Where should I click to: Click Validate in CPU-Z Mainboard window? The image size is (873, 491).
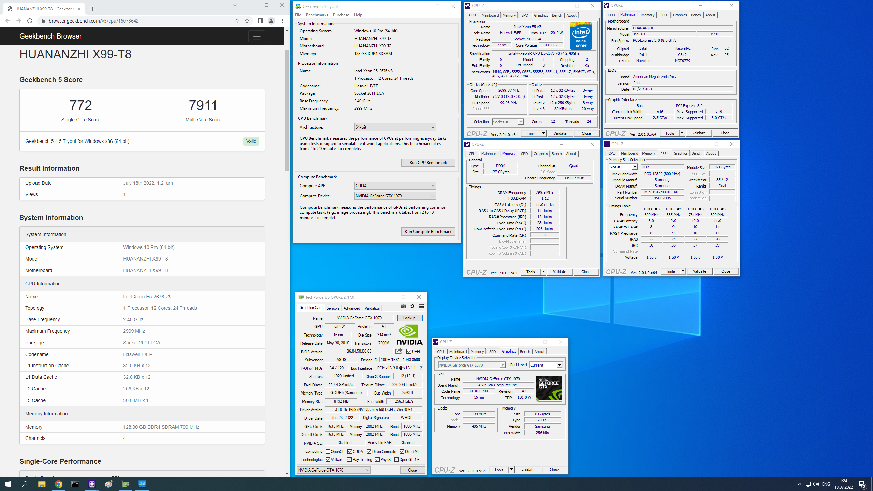click(698, 133)
